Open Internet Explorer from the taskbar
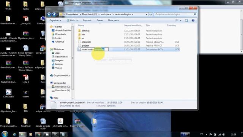Image resolution: width=243 pixels, height=137 pixels. pos(14,134)
